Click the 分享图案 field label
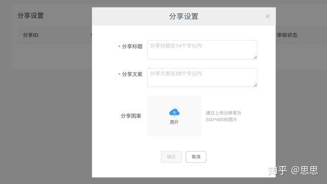Screen dimensions: 327x184 (x=131, y=116)
